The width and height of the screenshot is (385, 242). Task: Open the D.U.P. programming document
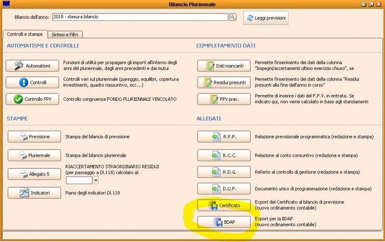(x=224, y=188)
